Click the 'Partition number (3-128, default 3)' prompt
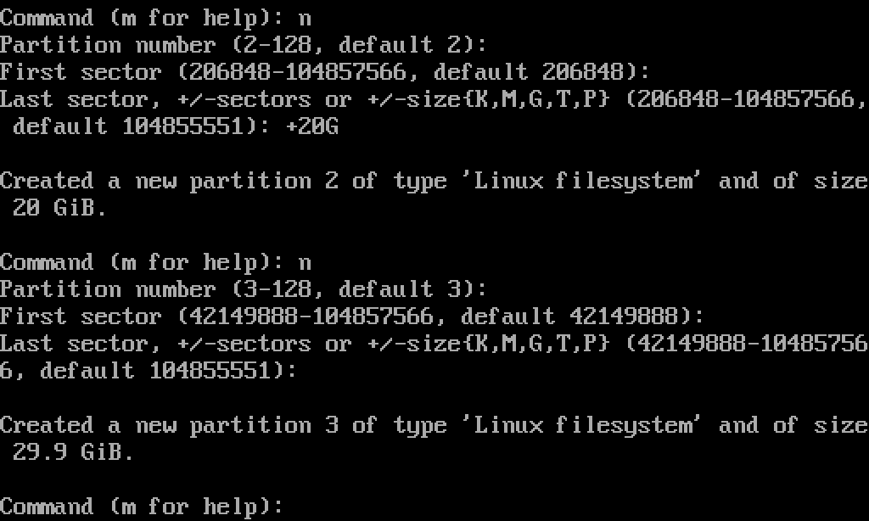 pos(244,289)
